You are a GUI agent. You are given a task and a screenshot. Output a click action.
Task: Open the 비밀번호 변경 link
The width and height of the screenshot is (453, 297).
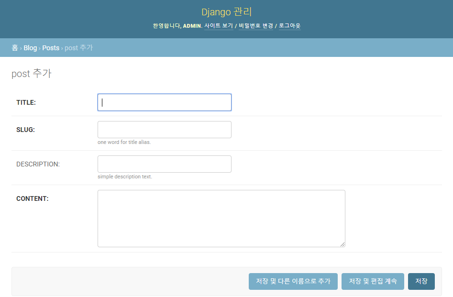pyautogui.click(x=255, y=26)
